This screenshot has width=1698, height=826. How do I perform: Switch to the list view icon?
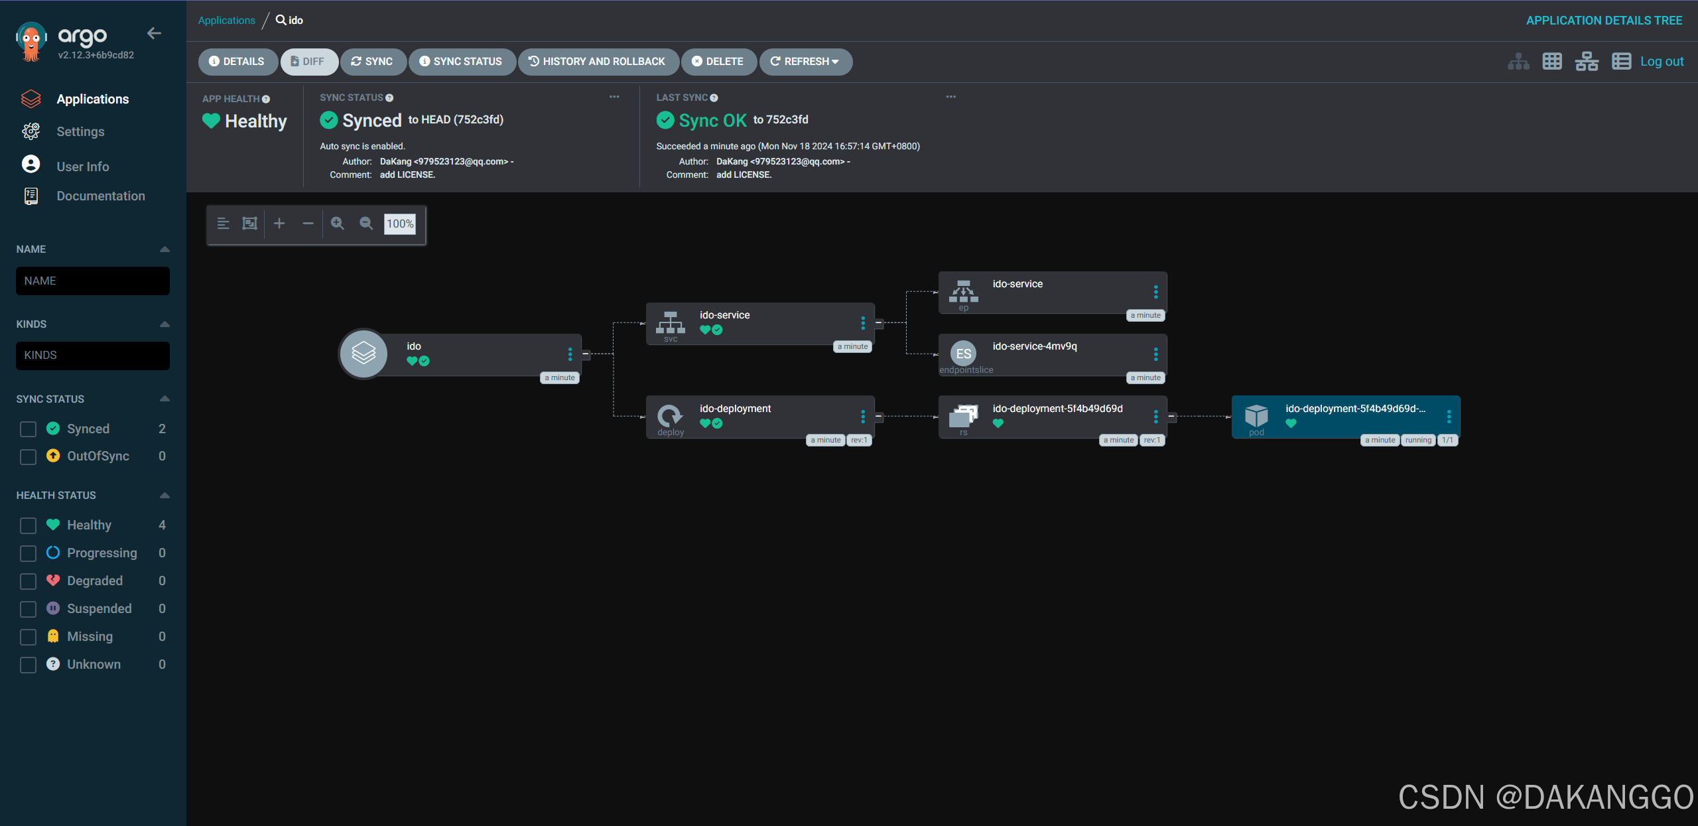point(1621,62)
